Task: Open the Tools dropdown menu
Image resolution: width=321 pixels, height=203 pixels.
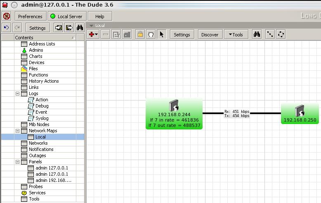Action: [x=236, y=34]
